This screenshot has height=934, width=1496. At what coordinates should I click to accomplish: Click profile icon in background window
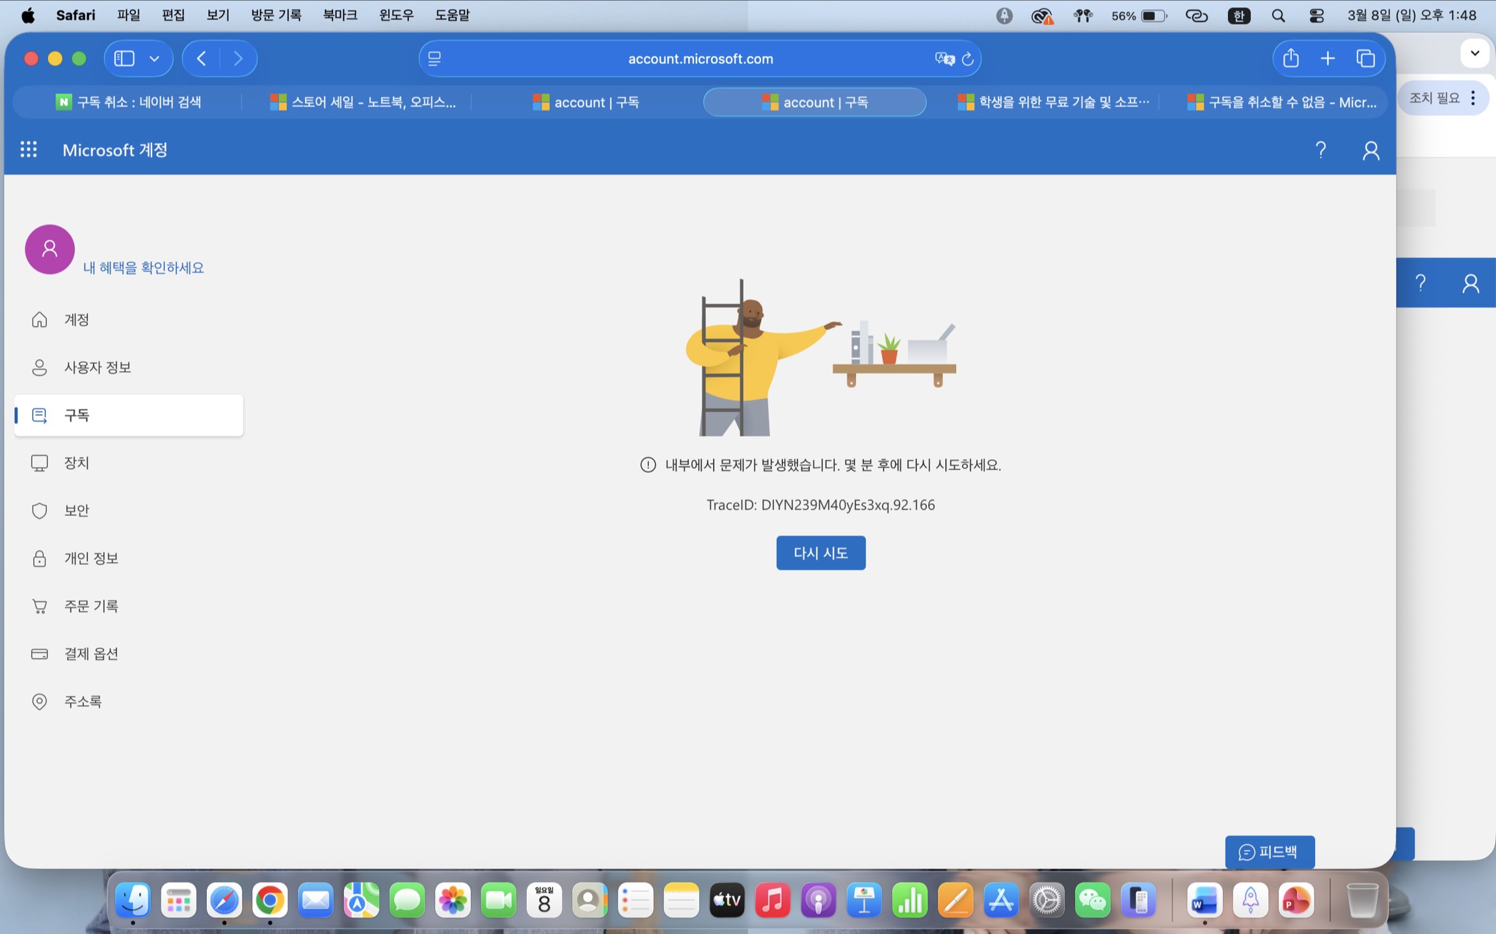tap(1471, 283)
